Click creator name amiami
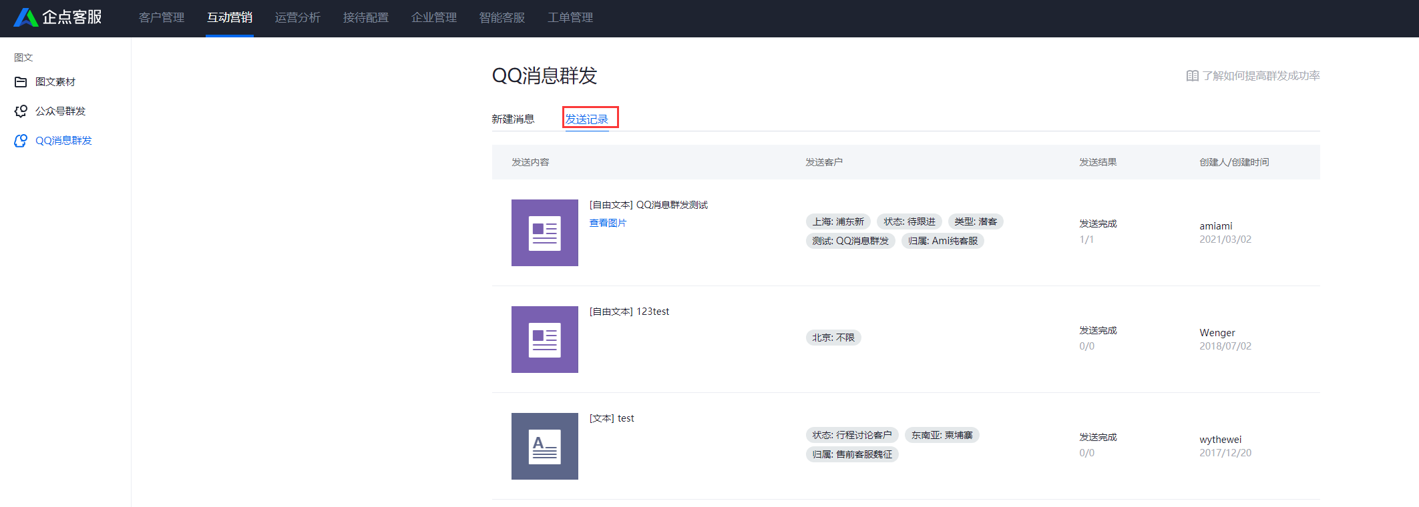 (1216, 226)
